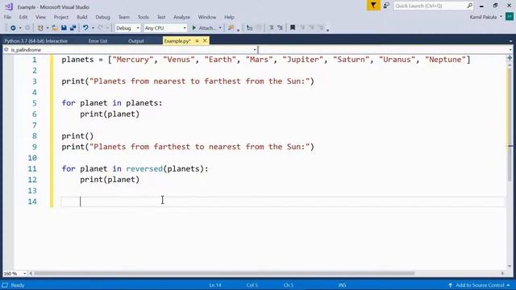Image resolution: width=516 pixels, height=290 pixels.
Task: Click the vertical scrollbar down arrow
Action: (x=510, y=267)
